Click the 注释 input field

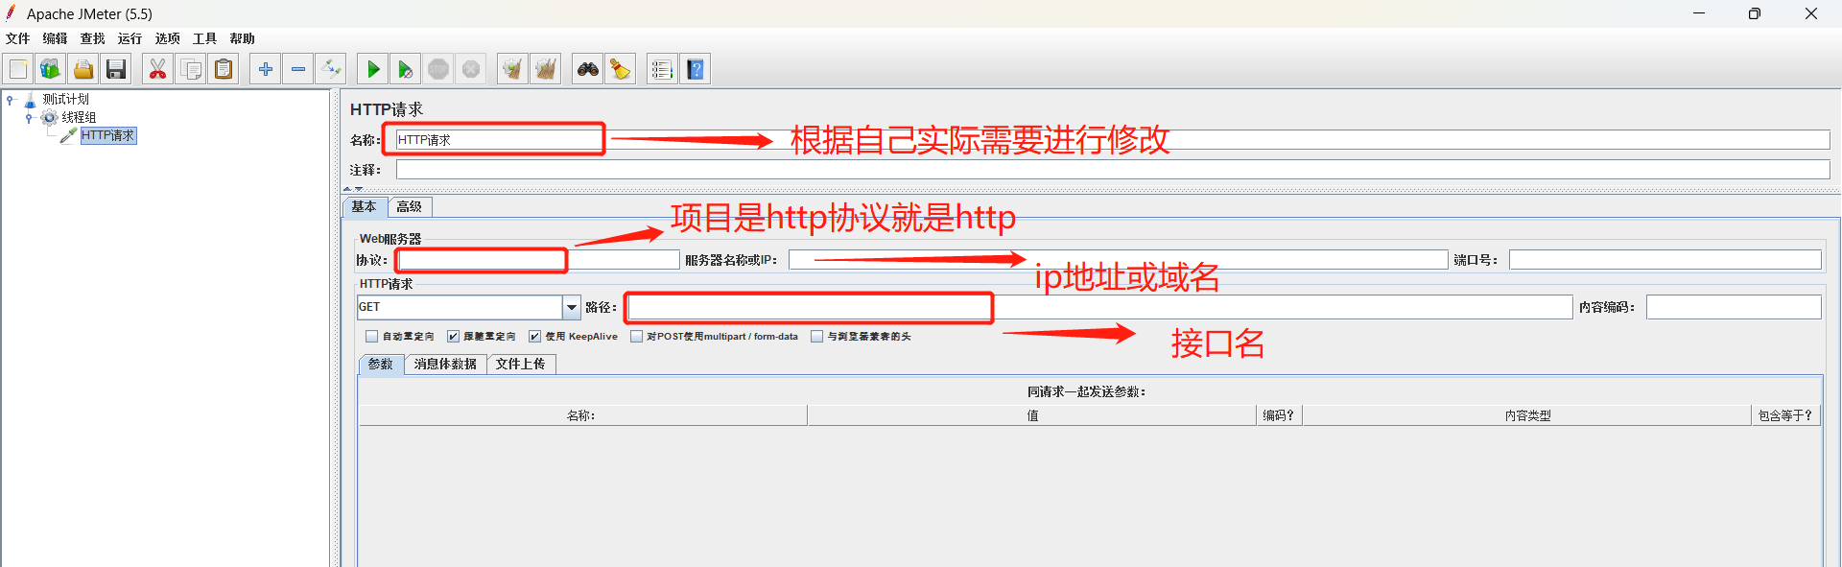[1113, 170]
